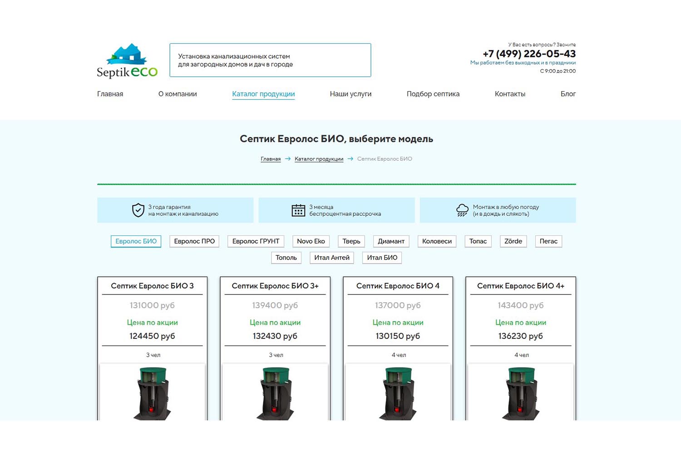
Task: Click the 3 месяца беспроцентная рассрочка banner text
Action: tap(345, 210)
